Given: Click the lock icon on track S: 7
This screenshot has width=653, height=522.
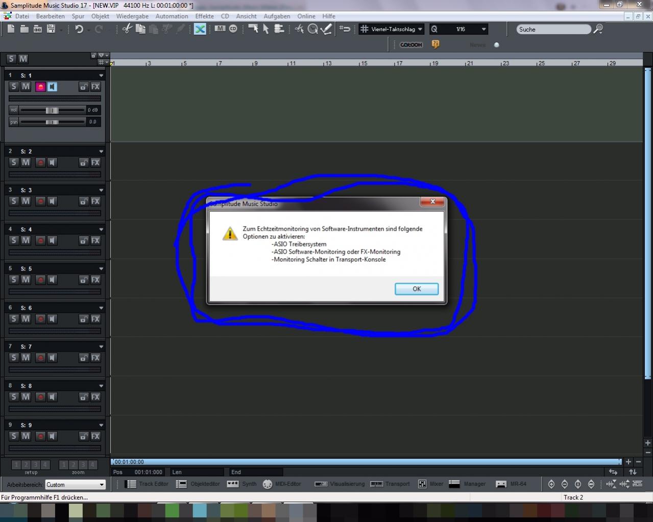Looking at the screenshot, I should tap(84, 358).
